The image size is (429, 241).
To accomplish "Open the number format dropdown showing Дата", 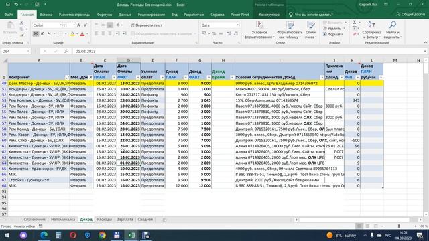I will pyautogui.click(x=237, y=25).
